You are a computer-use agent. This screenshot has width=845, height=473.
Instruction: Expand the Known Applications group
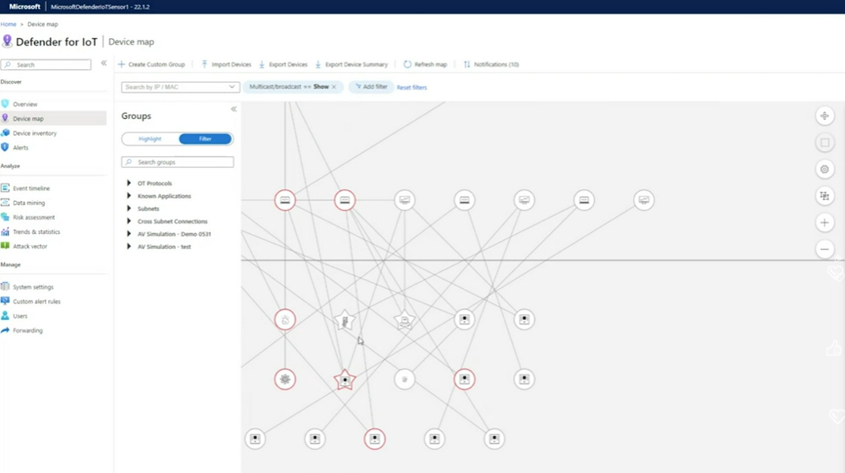tap(128, 196)
